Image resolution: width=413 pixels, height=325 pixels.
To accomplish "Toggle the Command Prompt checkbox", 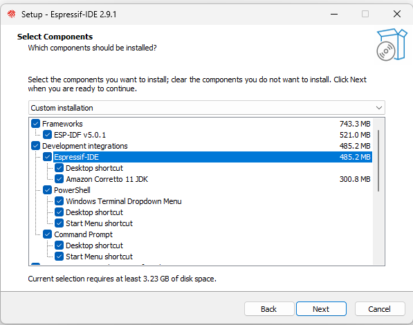I will [x=48, y=234].
